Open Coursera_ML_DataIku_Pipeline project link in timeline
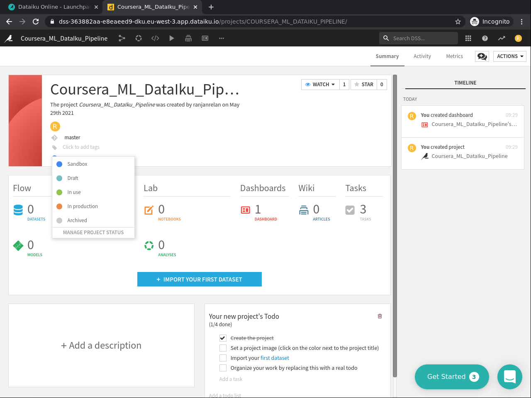 coord(470,156)
